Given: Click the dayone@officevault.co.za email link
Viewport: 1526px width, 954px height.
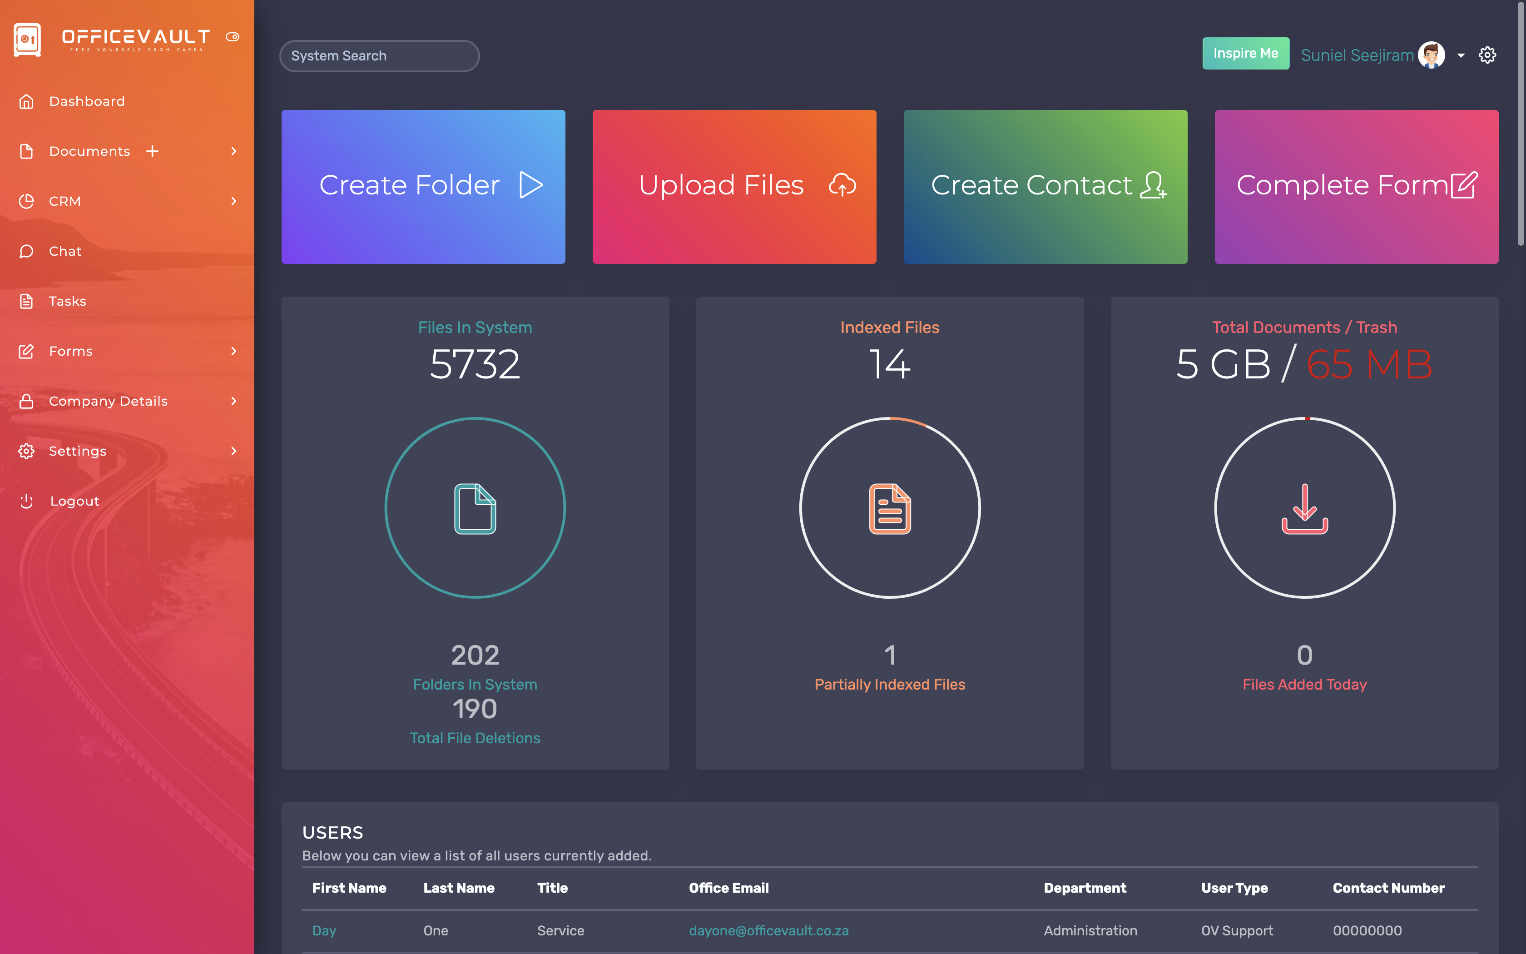Looking at the screenshot, I should coord(769,930).
